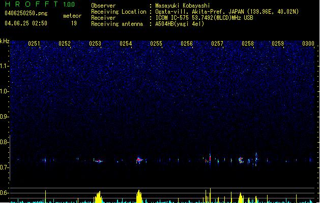Click the meteor count value 19
320x203 pixels.
click(x=74, y=23)
